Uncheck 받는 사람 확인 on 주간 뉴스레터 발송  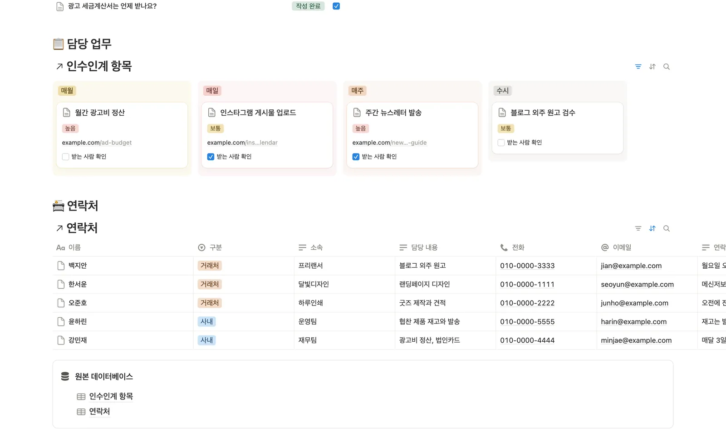coord(356,157)
